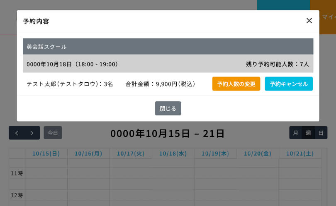This screenshot has height=206, width=336.
Task: Click the 閉じる button
Action: coord(168,108)
